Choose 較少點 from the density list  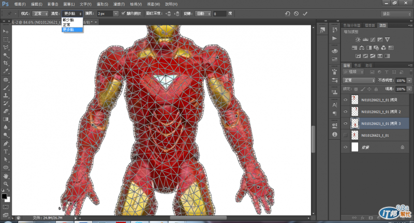[x=72, y=20]
